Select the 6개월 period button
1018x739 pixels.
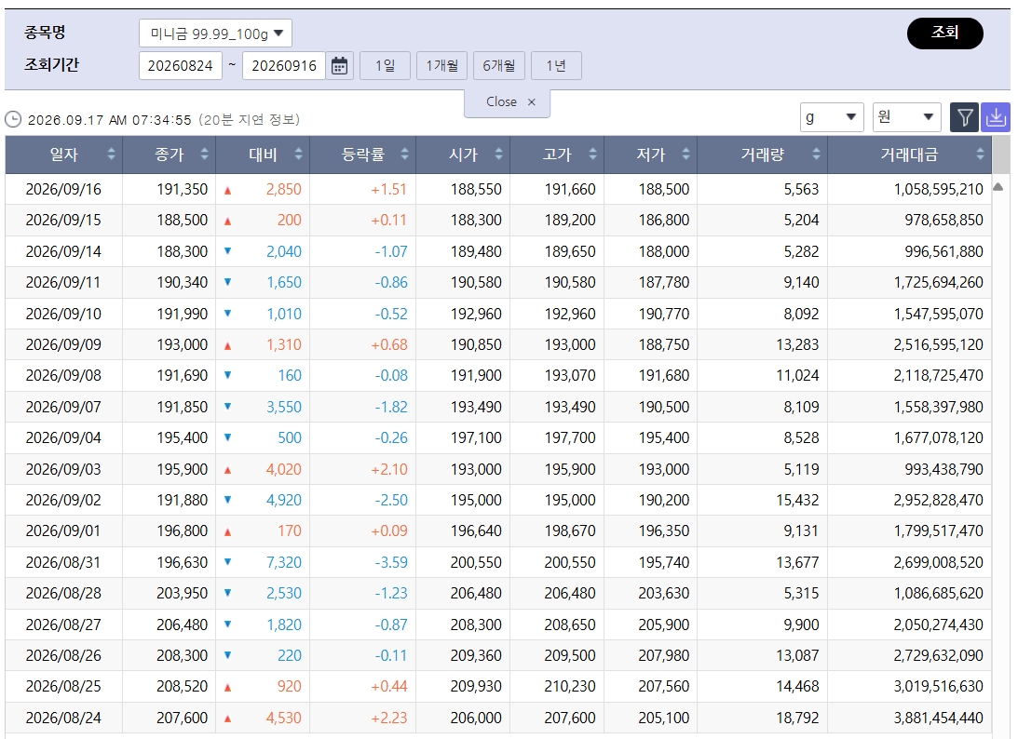(499, 65)
